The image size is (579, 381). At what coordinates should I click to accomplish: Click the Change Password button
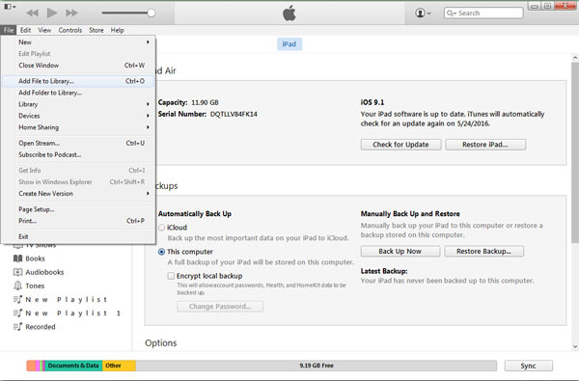click(x=220, y=307)
